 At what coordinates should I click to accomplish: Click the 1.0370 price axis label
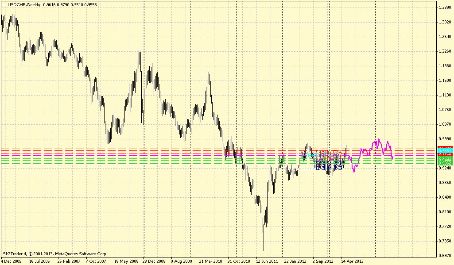445,124
